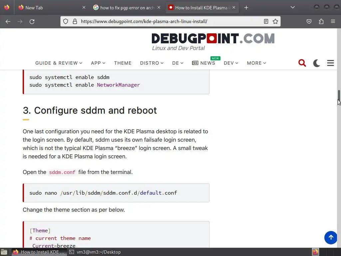The image size is (341, 256).
Task: Open the Save to Pocket icon
Action: 309,21
